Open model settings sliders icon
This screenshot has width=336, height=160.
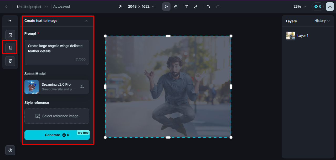(82, 87)
